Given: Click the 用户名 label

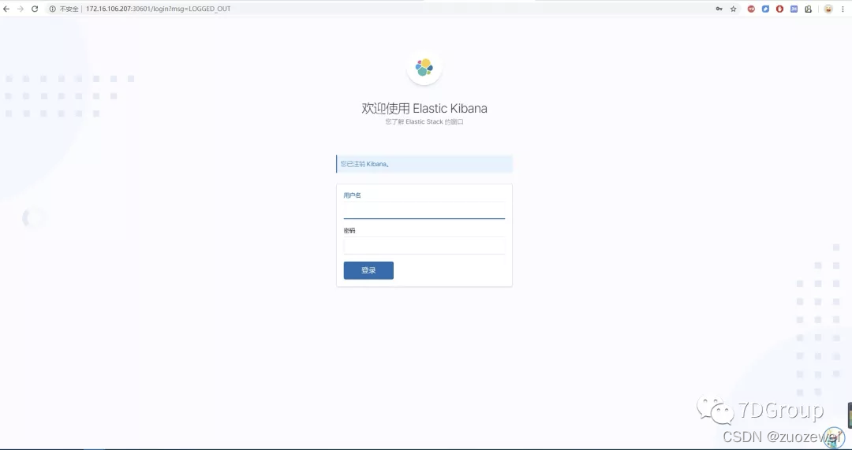Looking at the screenshot, I should 352,195.
